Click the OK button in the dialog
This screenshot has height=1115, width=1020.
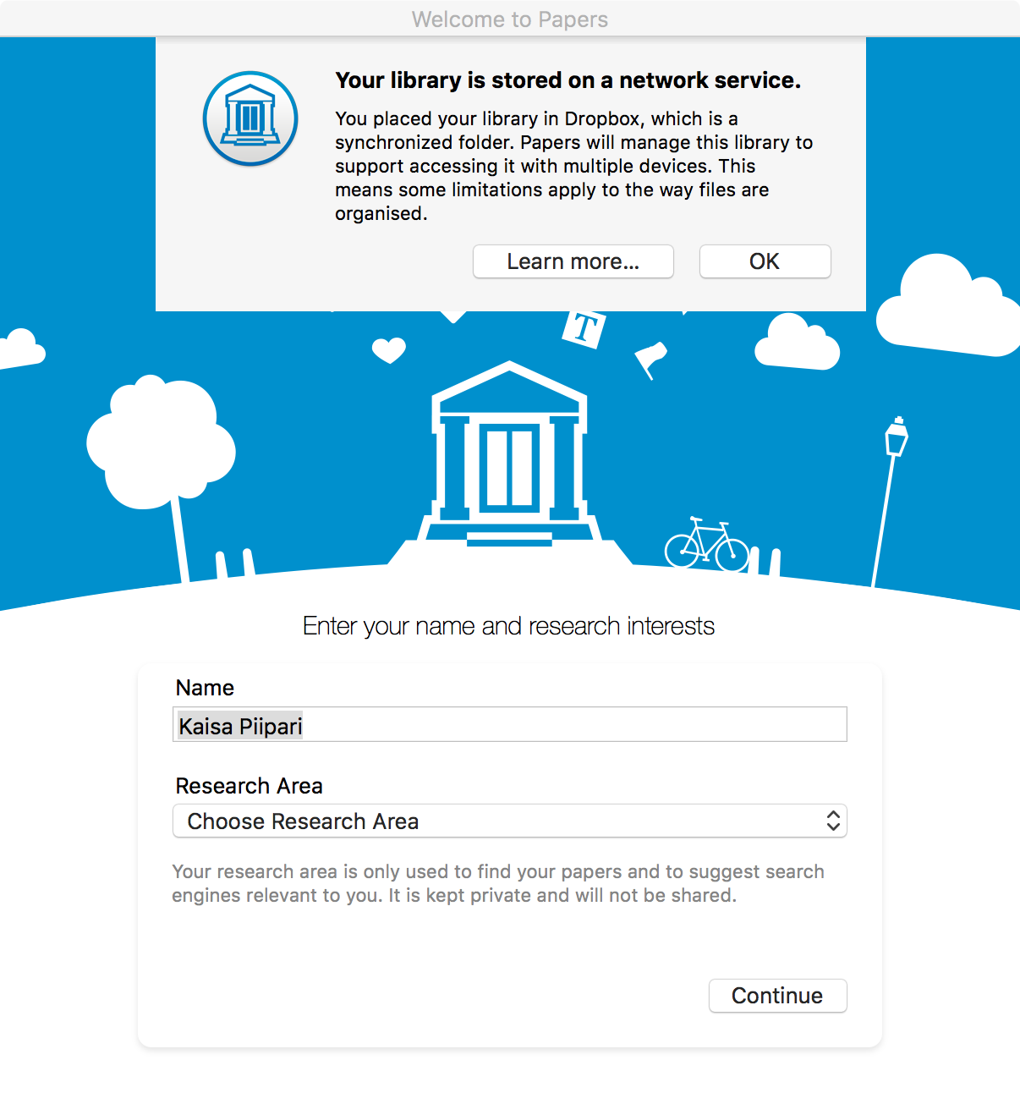(765, 261)
